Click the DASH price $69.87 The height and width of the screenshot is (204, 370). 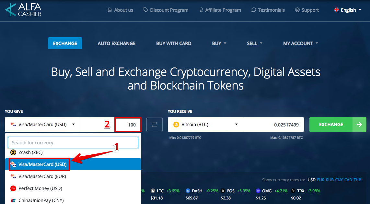coord(191,198)
